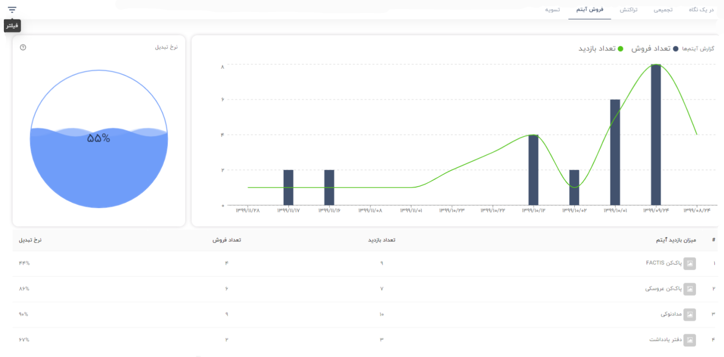This screenshot has height=357, width=724.
Task: Click the 55% liquid fill gauge
Action: click(99, 139)
